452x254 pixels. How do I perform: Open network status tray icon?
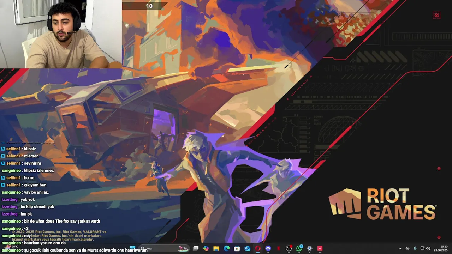422,248
